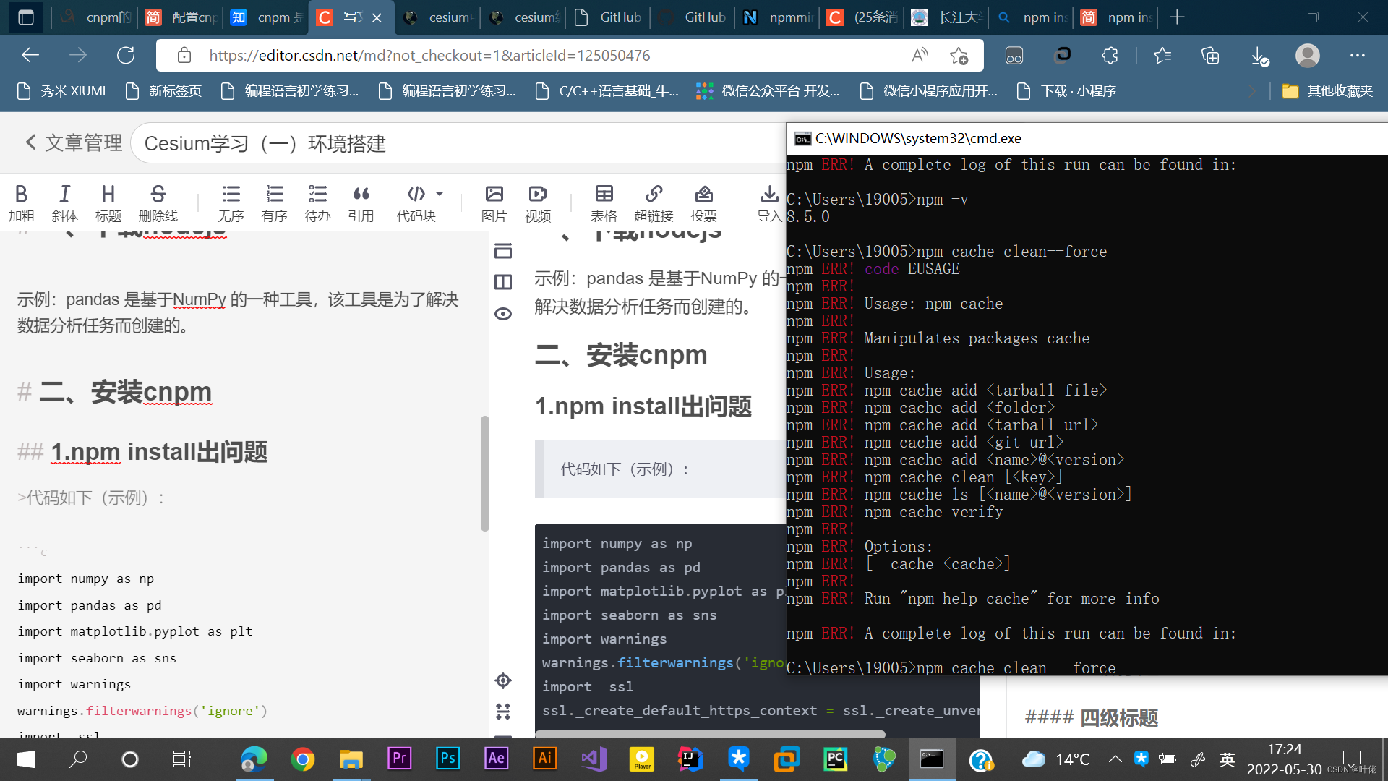Click the sync-scroll target icon
The width and height of the screenshot is (1388, 781).
(503, 680)
